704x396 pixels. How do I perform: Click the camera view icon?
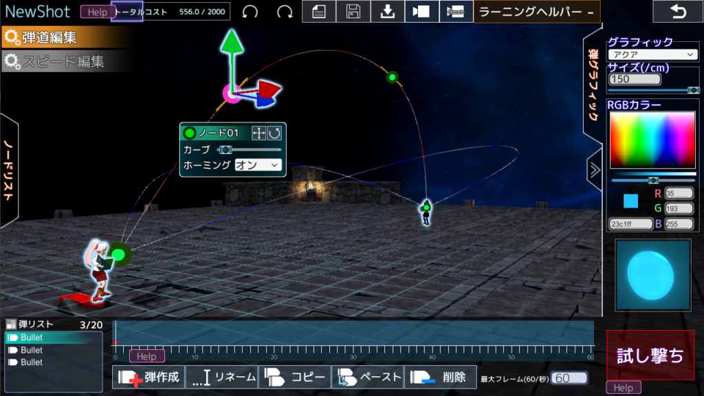(x=421, y=12)
